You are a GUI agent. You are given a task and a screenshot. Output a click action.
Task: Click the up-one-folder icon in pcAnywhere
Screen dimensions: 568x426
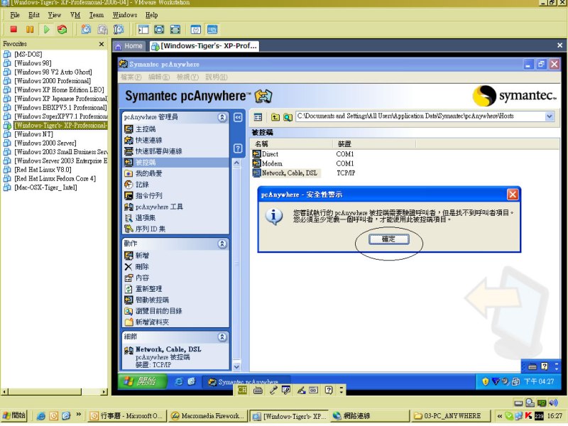point(275,117)
